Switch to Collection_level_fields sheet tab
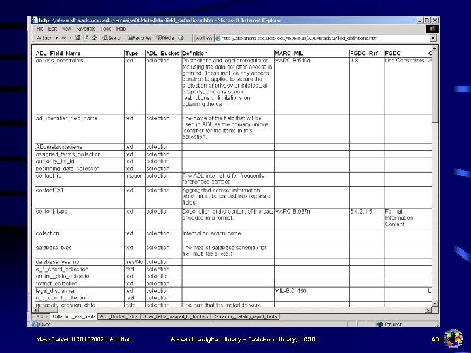 tap(74, 316)
